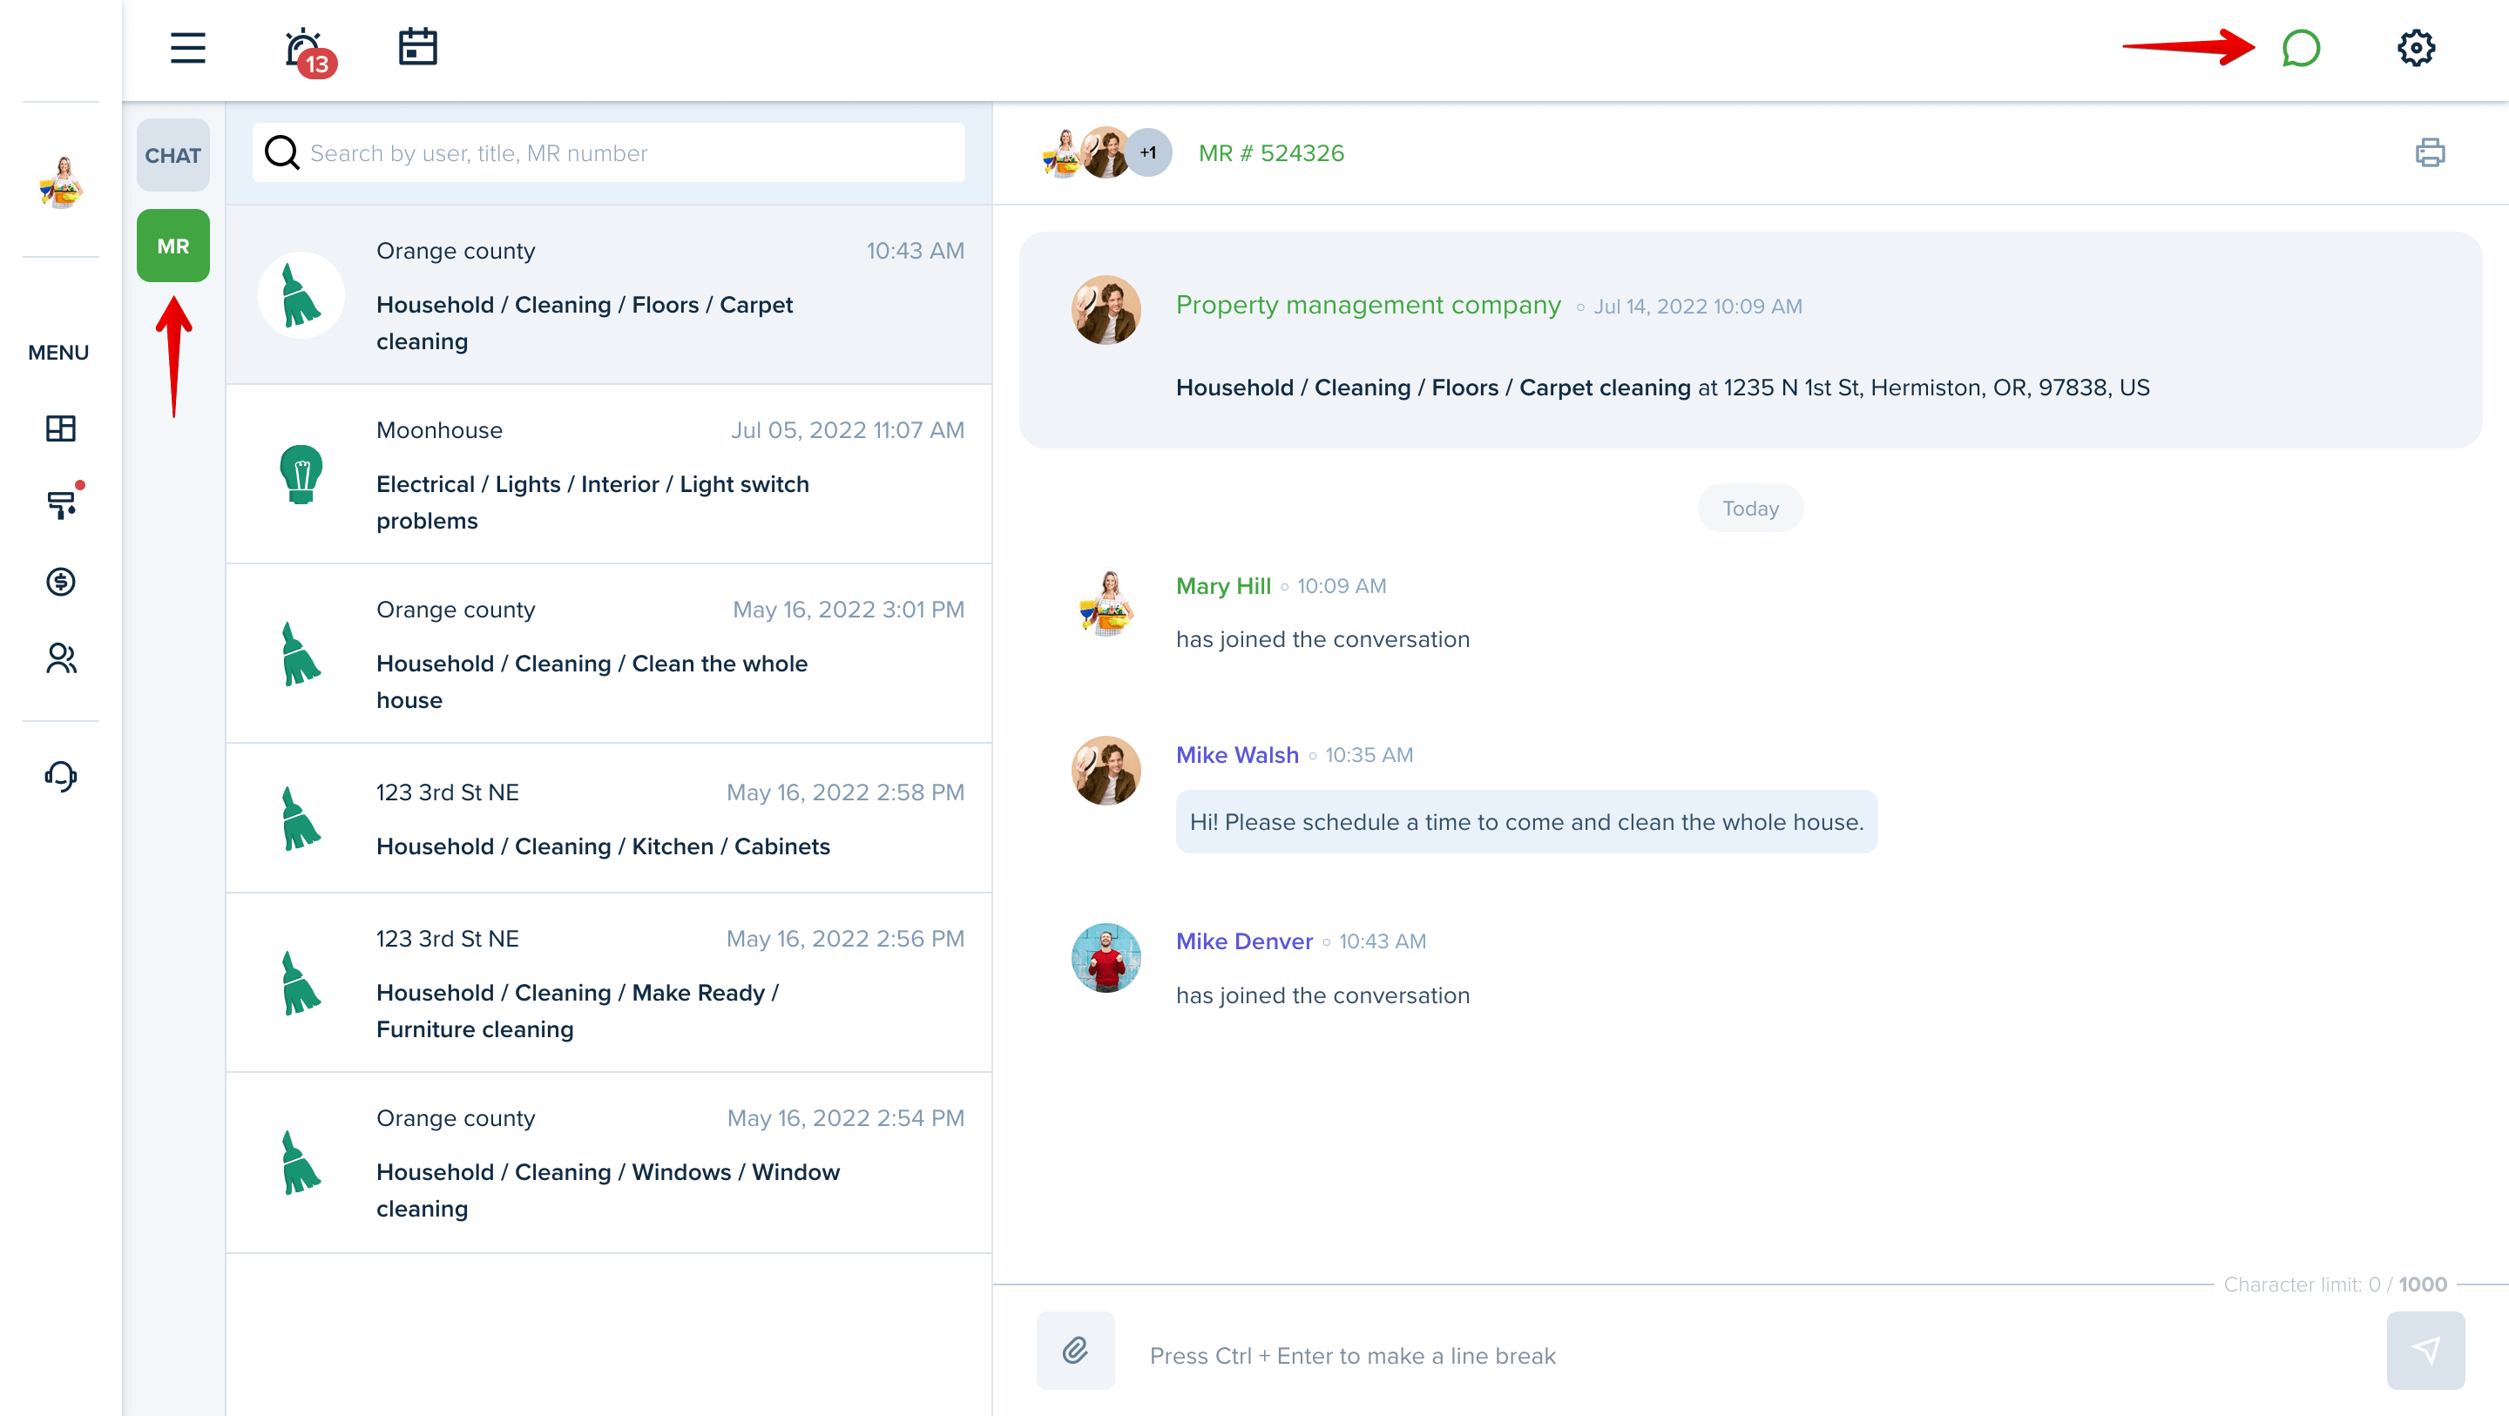Click the print conversation icon
The image size is (2509, 1416).
click(2430, 153)
